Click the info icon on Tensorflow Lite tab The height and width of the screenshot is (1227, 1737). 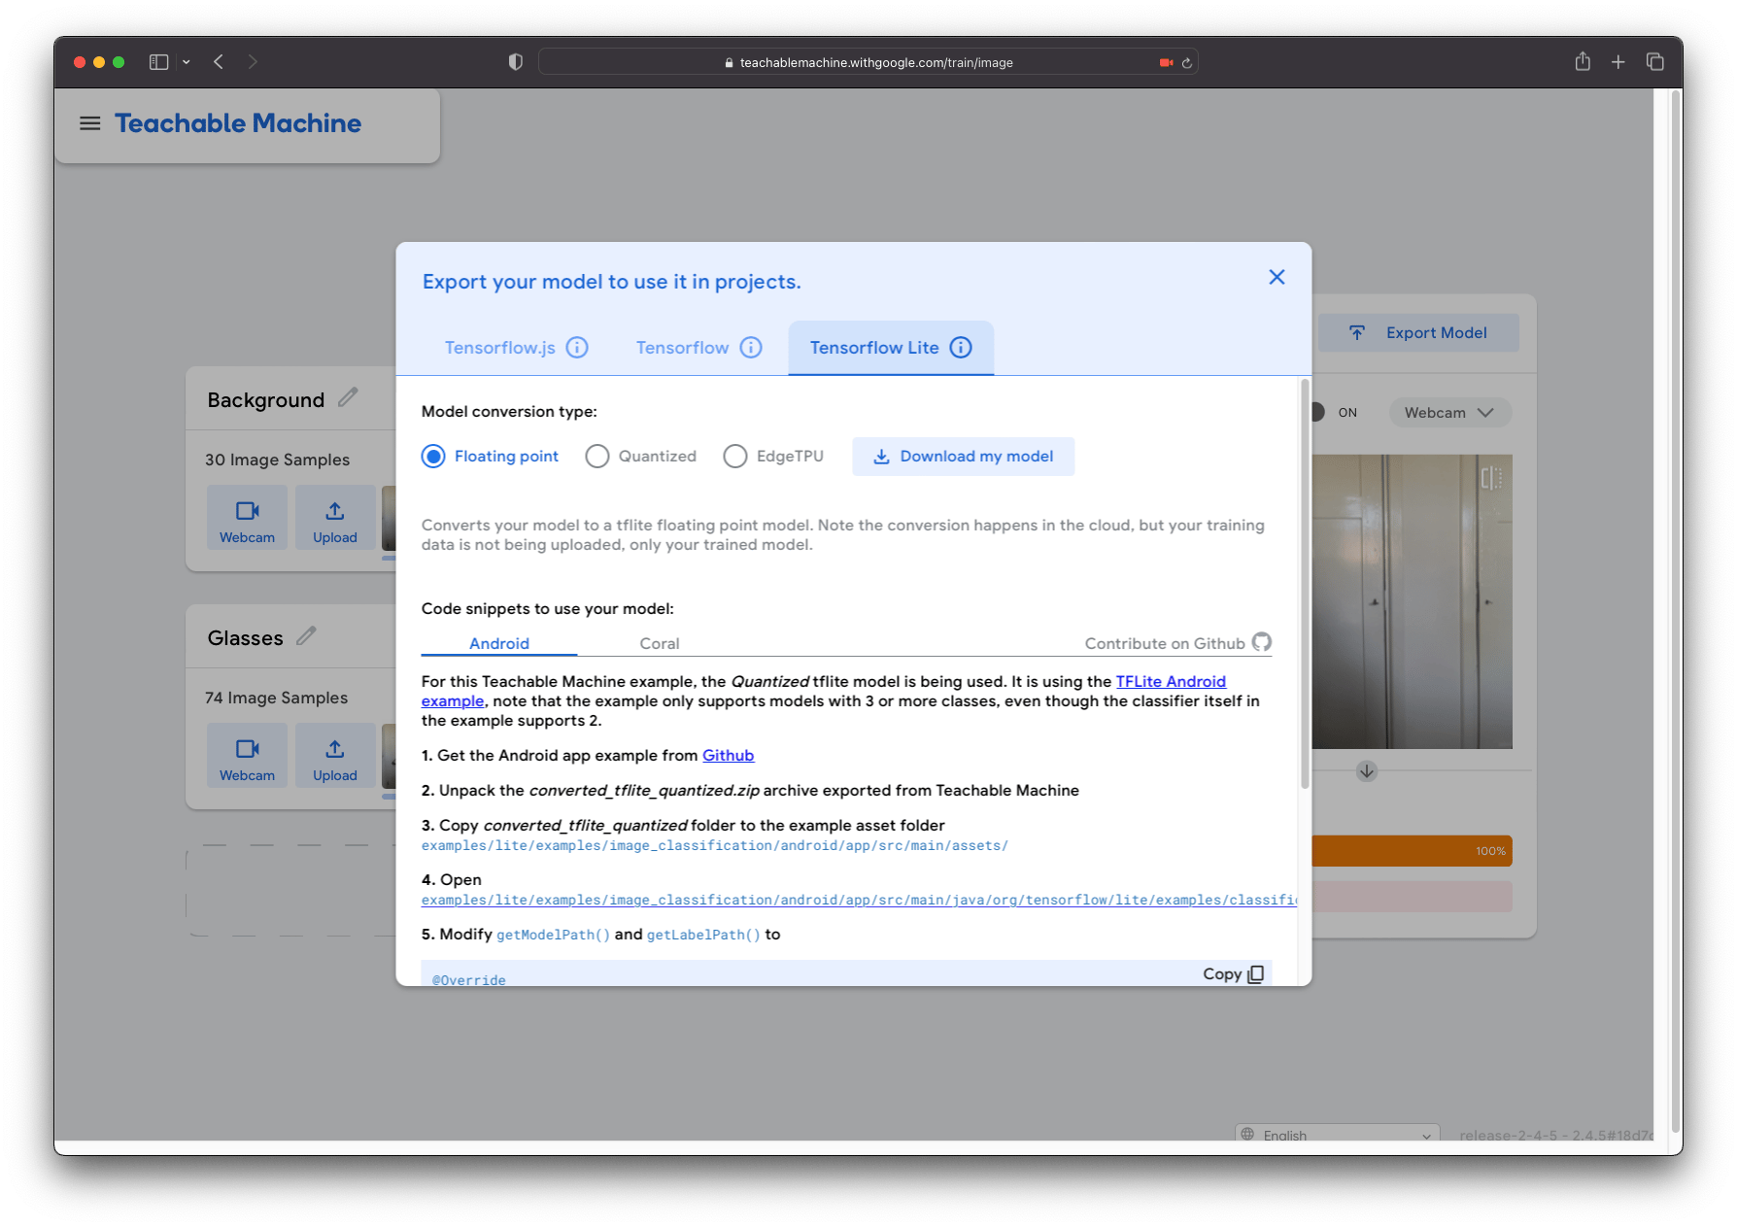pos(961,348)
